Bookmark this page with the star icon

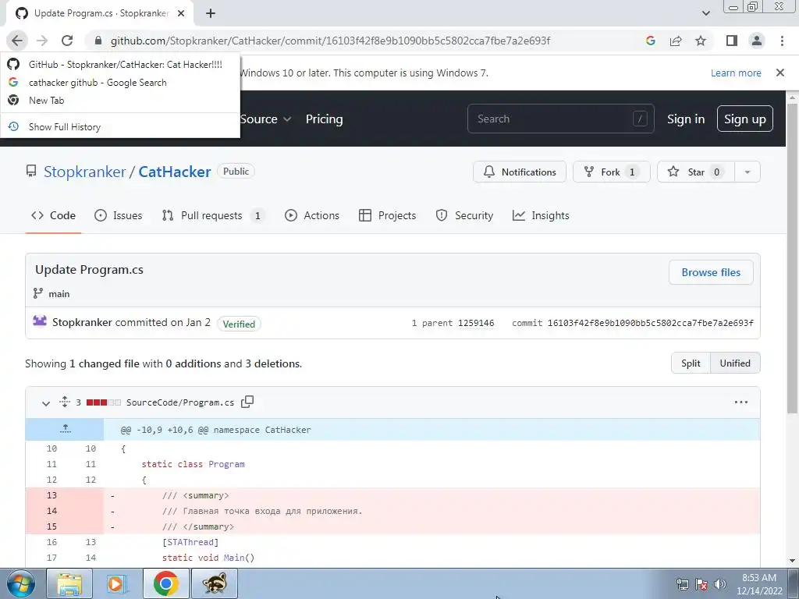tap(701, 41)
